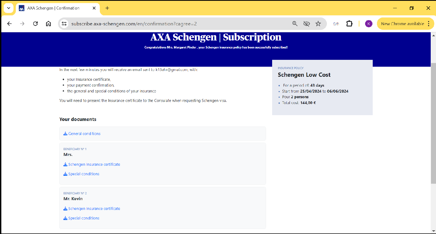
Task: Bookmark this page with the star icon
Action: pos(318,24)
